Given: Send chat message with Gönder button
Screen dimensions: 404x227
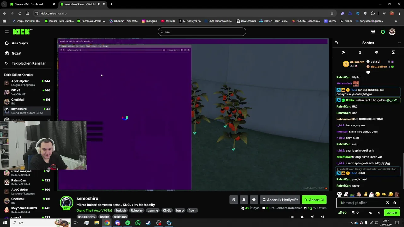Looking at the screenshot, I should tap(392, 213).
